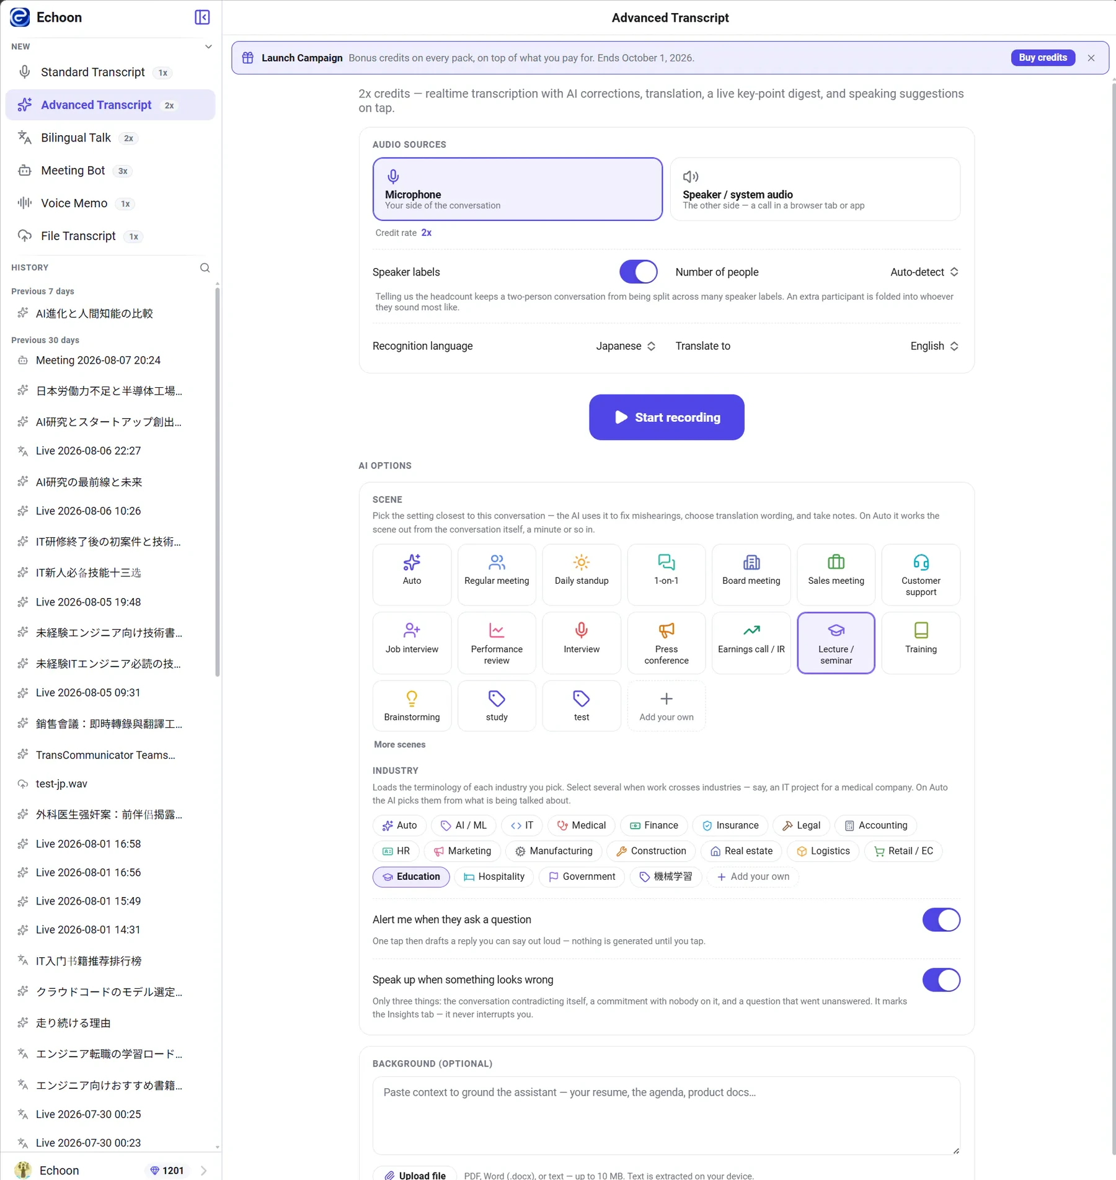Toggle Speaker labels switch
The width and height of the screenshot is (1116, 1180).
[x=638, y=272]
